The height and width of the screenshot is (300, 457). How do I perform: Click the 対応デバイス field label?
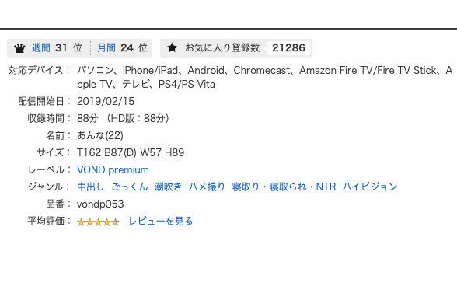coord(36,70)
